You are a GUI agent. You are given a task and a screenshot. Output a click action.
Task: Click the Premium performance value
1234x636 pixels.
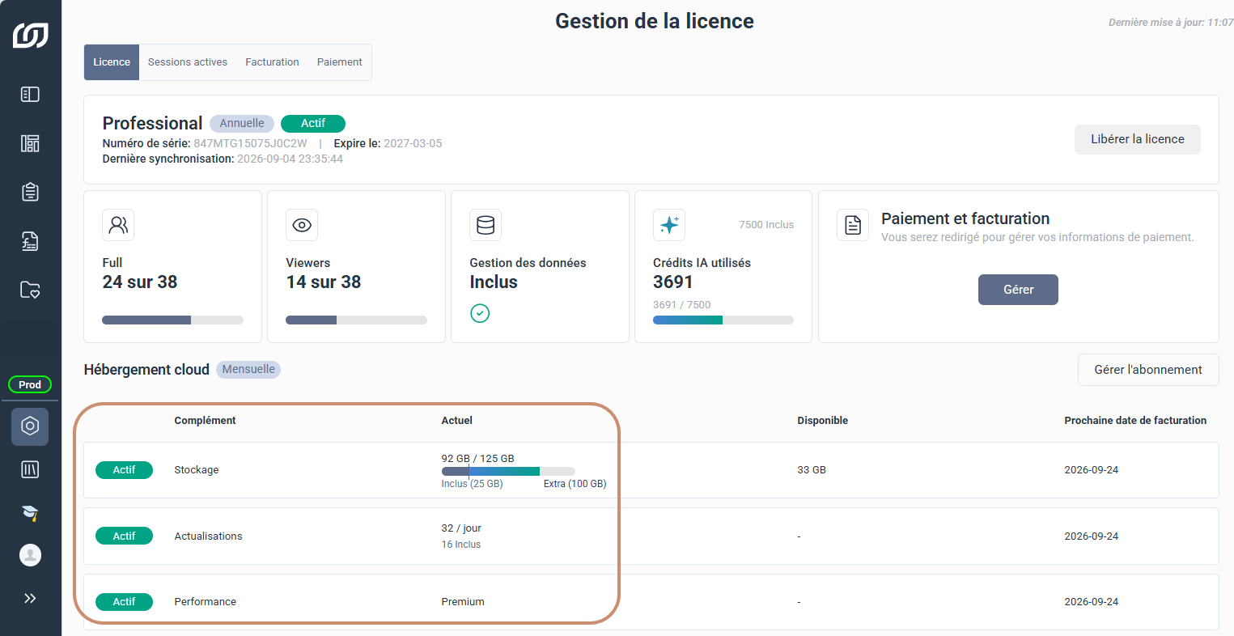point(463,602)
